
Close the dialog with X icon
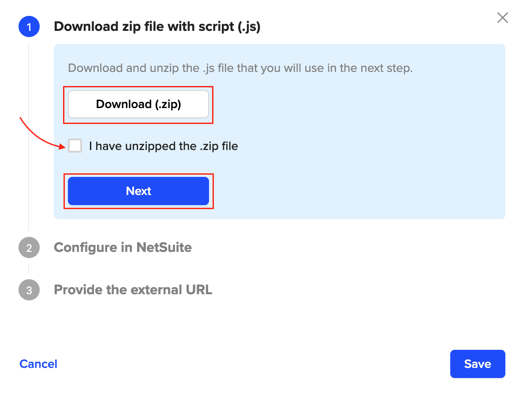[502, 18]
